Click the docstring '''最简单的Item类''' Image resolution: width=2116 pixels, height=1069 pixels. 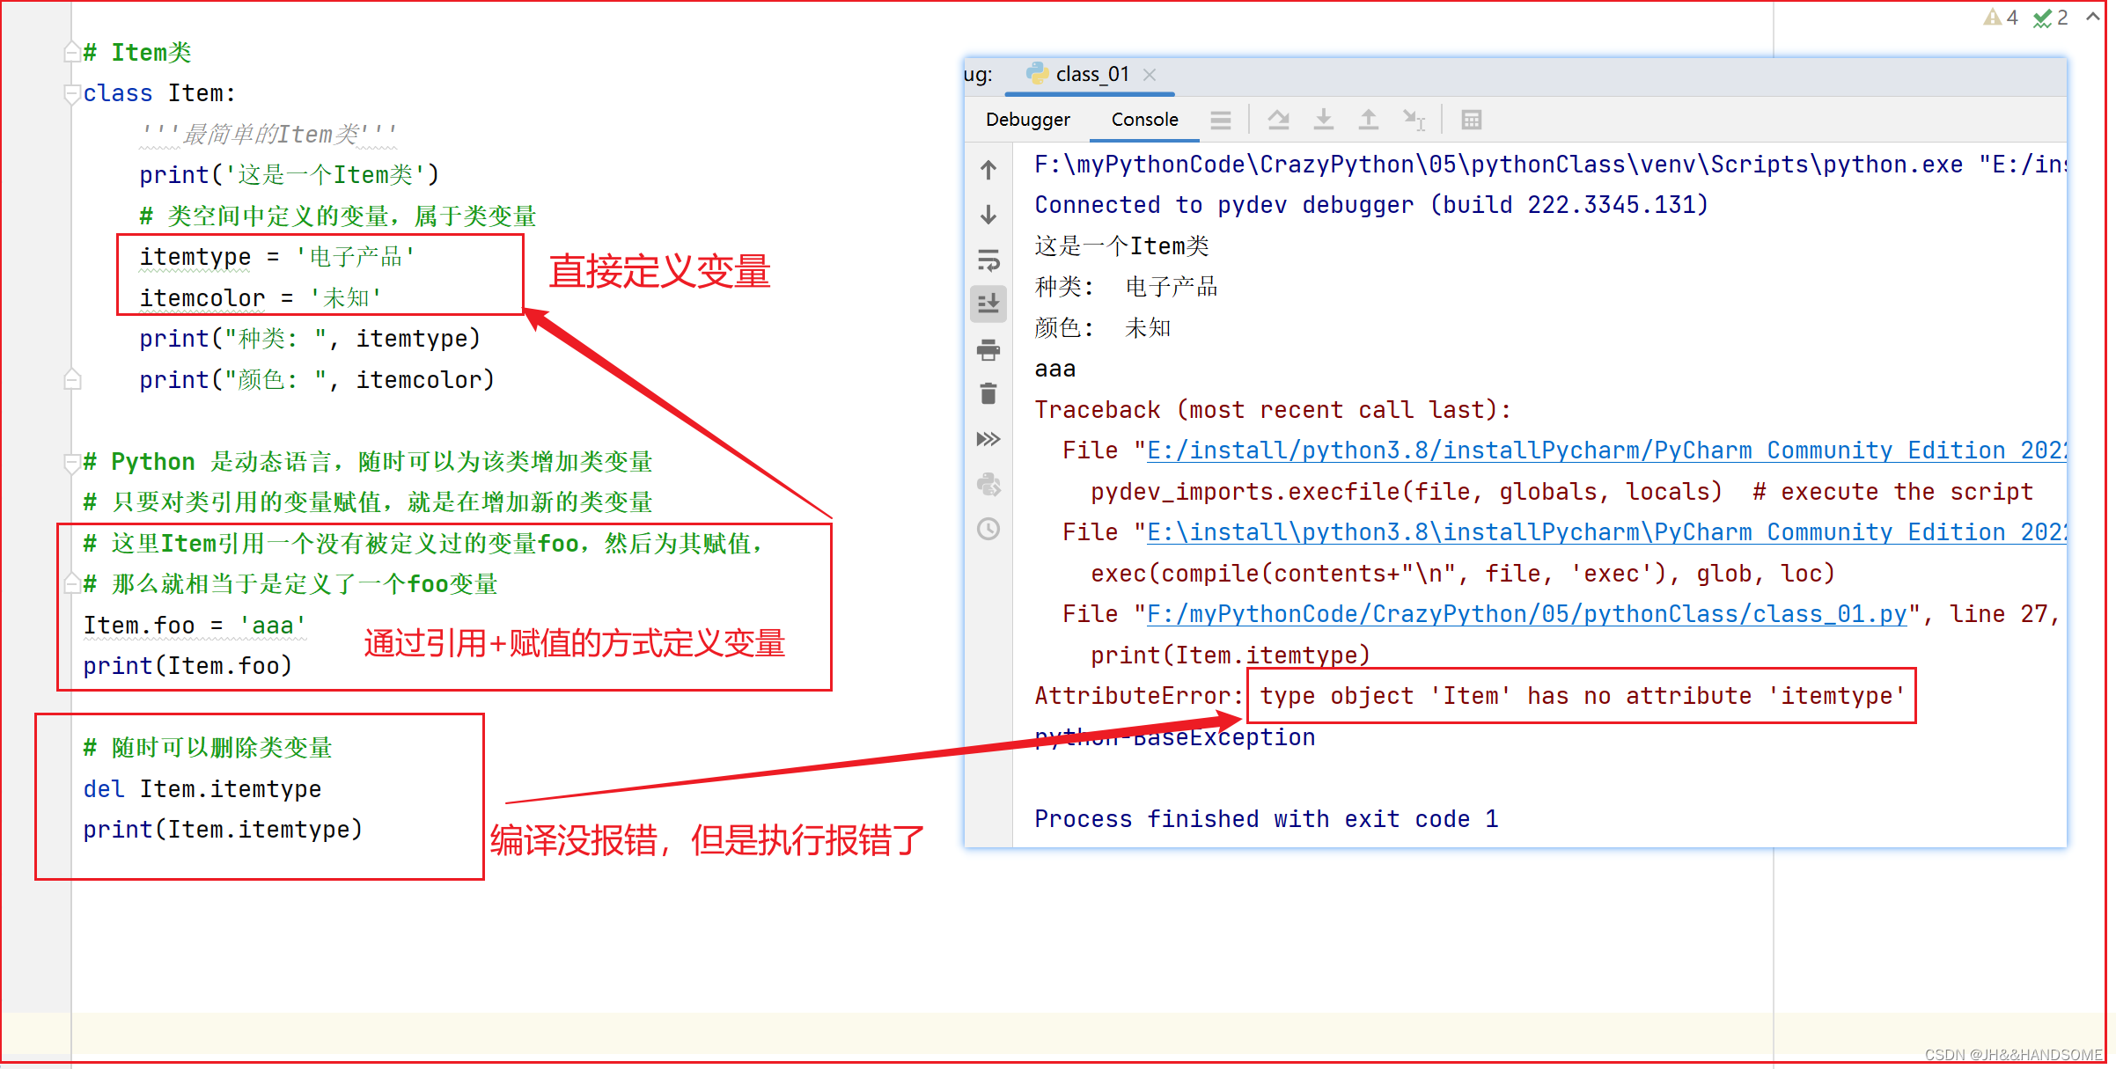click(268, 135)
